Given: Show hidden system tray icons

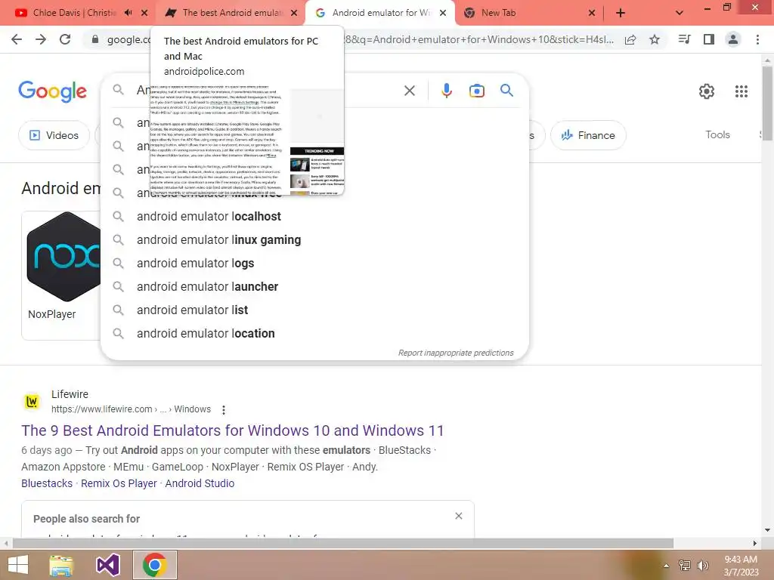Looking at the screenshot, I should (x=667, y=566).
